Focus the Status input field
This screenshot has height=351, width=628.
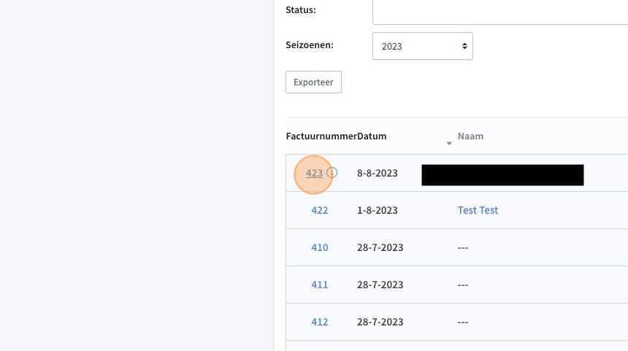tap(499, 12)
